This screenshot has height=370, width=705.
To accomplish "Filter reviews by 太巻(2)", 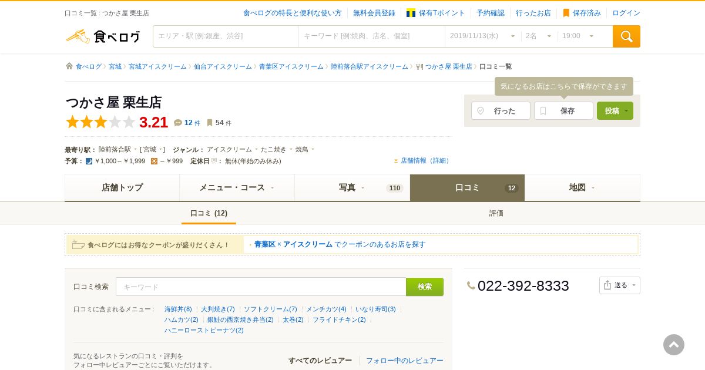I will (293, 319).
